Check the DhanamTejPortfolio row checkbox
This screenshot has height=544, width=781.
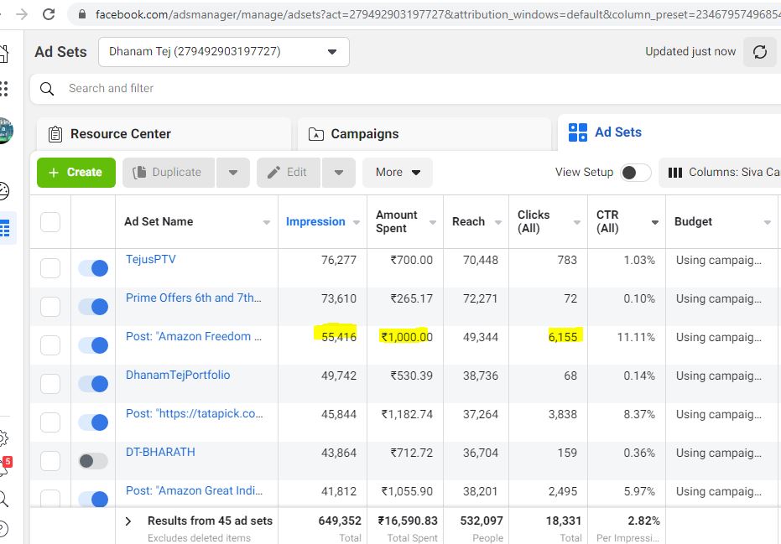coord(50,384)
